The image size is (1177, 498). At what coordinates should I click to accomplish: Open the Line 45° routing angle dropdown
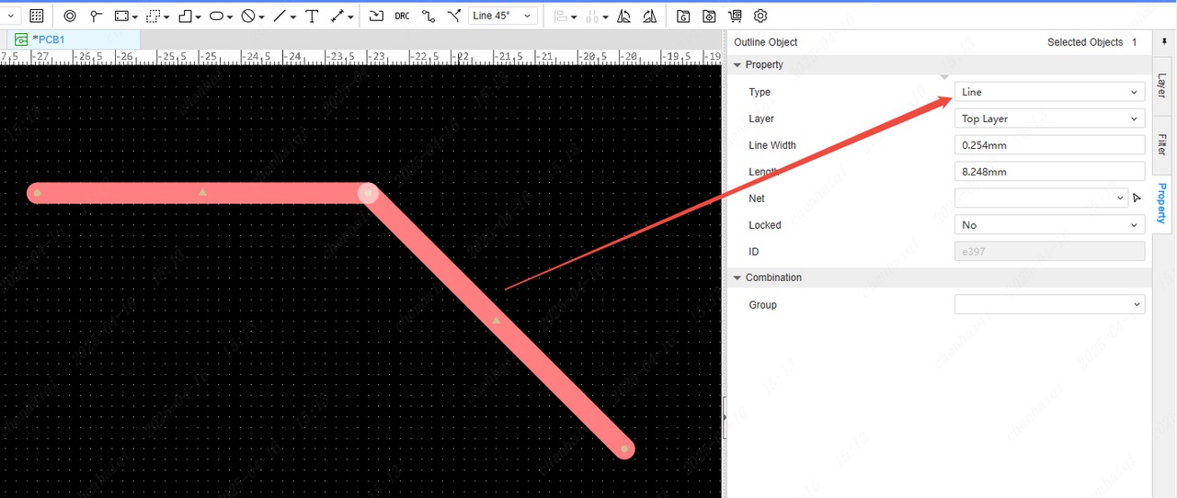[503, 16]
